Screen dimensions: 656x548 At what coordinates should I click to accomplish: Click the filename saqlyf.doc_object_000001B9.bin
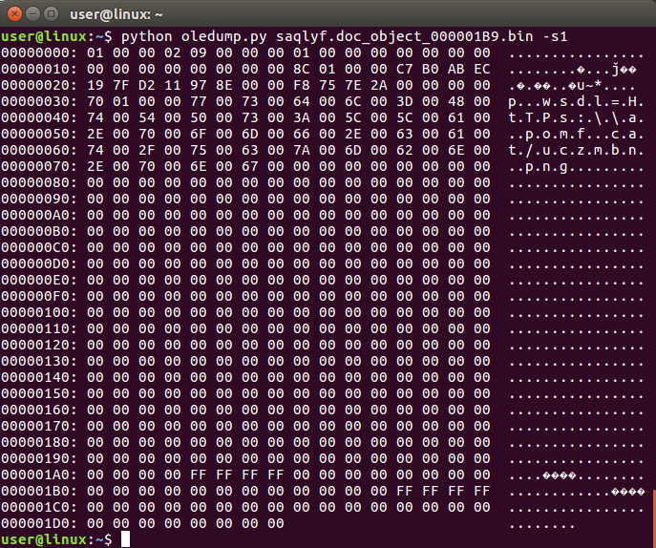(x=405, y=37)
